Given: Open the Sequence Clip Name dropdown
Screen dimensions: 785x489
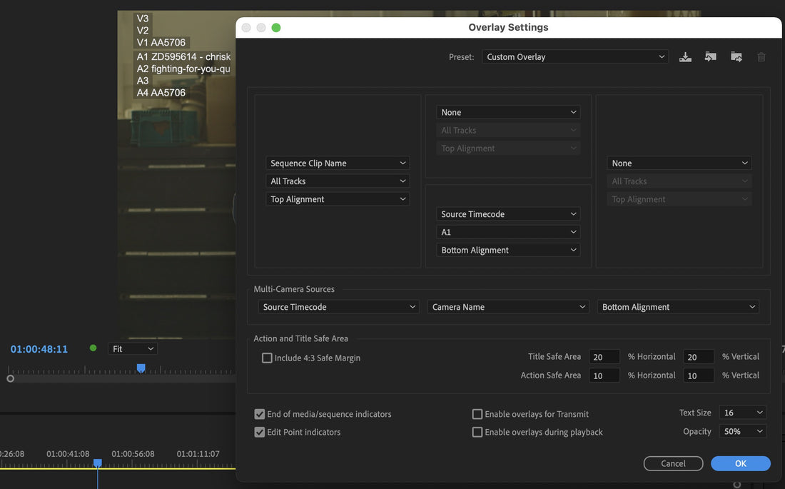Looking at the screenshot, I should 337,163.
